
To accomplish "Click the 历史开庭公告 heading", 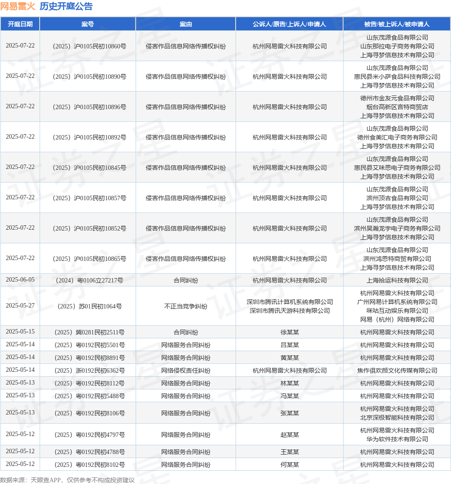I will [66, 6].
